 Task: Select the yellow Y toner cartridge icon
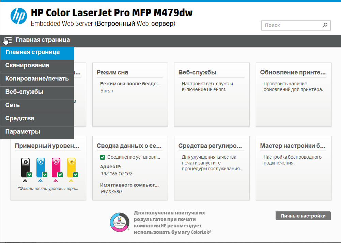(x=71, y=168)
